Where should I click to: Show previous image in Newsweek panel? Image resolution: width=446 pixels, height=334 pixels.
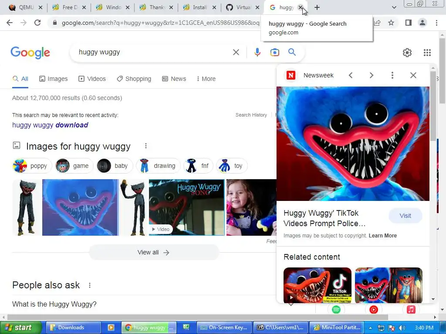click(351, 75)
